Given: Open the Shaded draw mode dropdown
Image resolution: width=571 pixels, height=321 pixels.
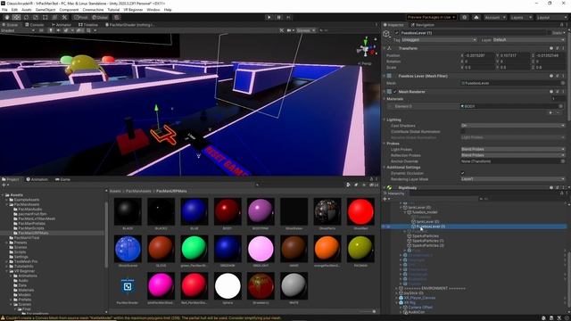Looking at the screenshot, I should tap(18, 30).
